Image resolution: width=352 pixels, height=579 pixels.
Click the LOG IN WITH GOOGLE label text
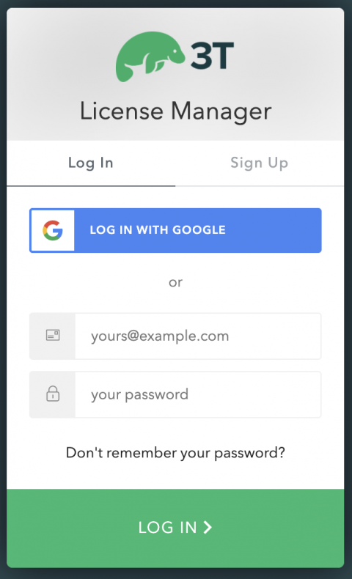[158, 229]
